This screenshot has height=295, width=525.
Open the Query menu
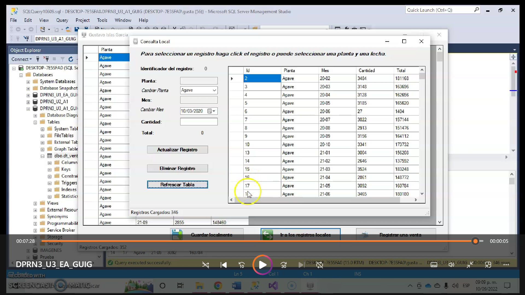[62, 20]
